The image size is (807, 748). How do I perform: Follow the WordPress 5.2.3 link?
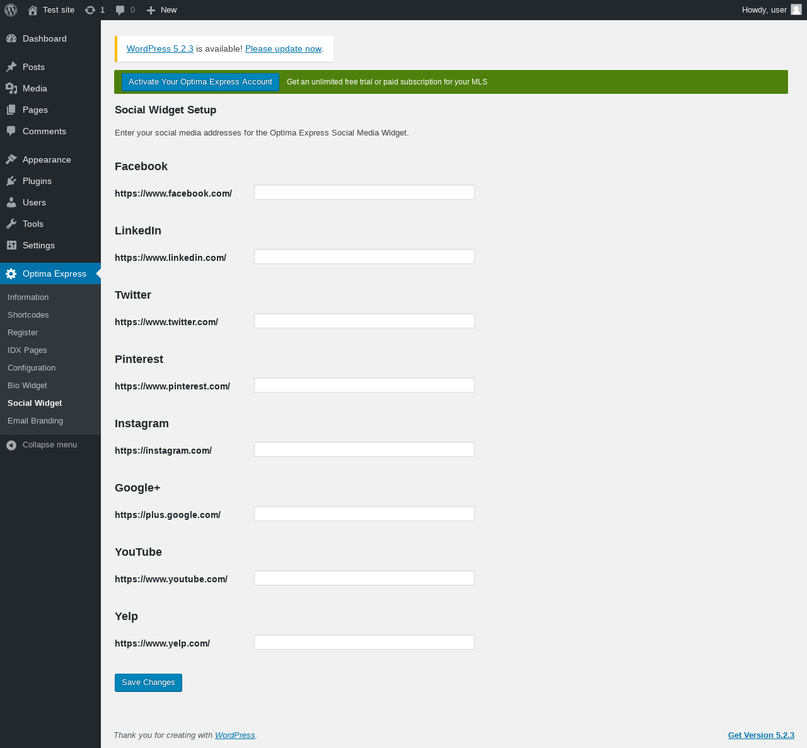click(160, 49)
